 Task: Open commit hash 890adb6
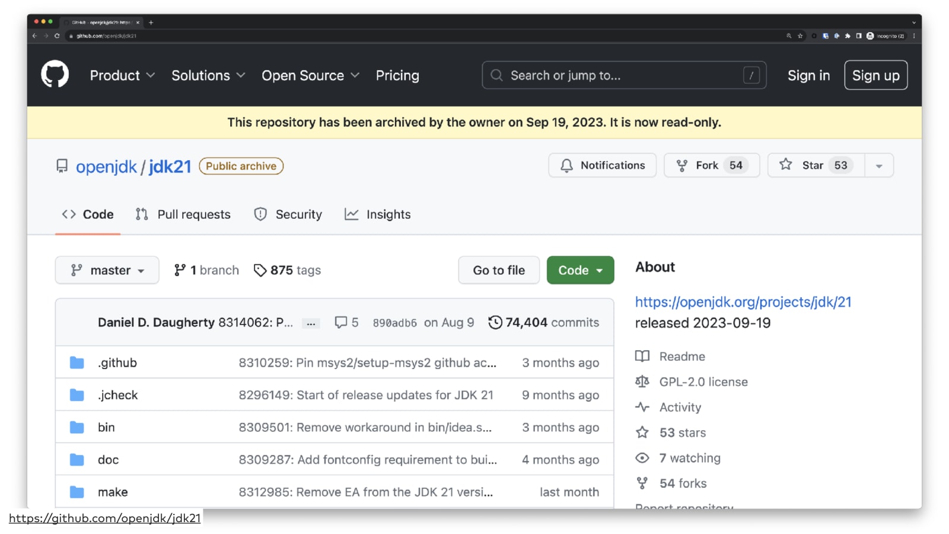click(x=394, y=323)
